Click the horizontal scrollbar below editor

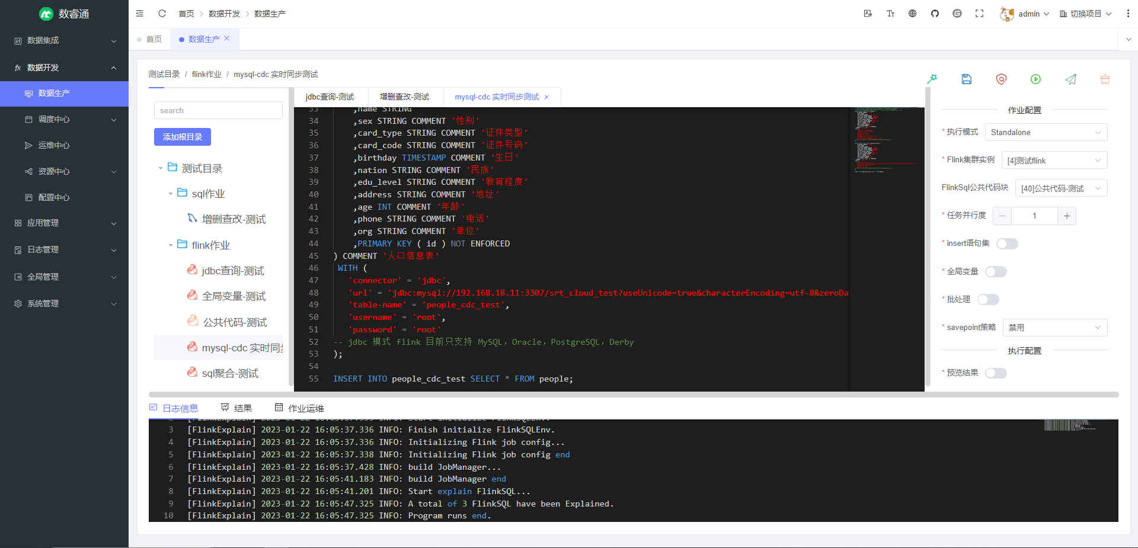[634, 395]
